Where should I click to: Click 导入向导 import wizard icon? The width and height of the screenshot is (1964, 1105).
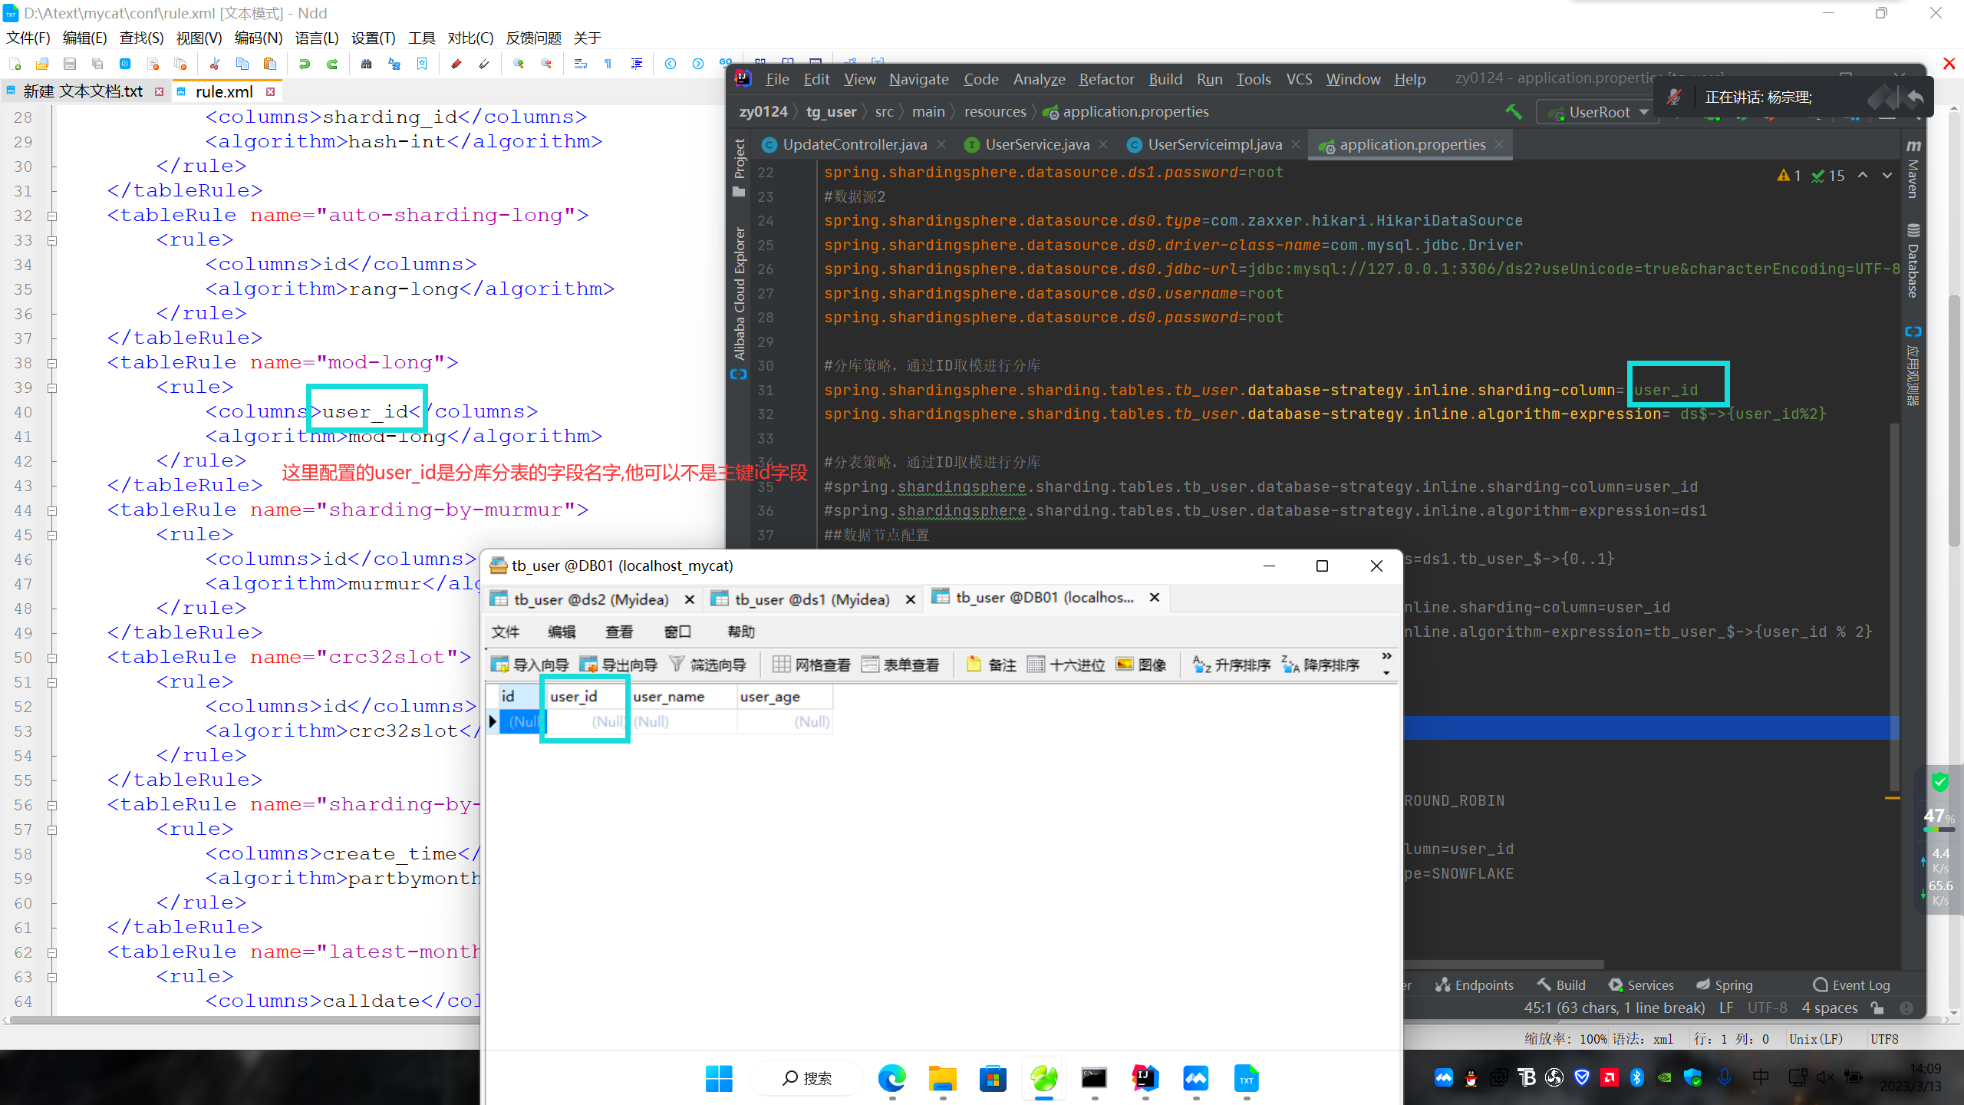(529, 665)
